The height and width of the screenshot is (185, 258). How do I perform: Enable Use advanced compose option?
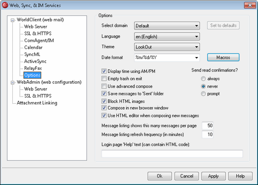click(x=104, y=86)
